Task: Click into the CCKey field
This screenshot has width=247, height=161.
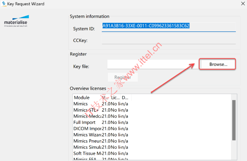Action: click(x=169, y=39)
